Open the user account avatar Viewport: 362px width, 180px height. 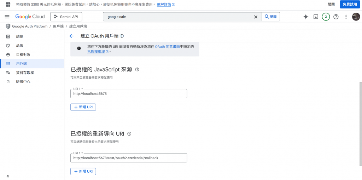356,17
